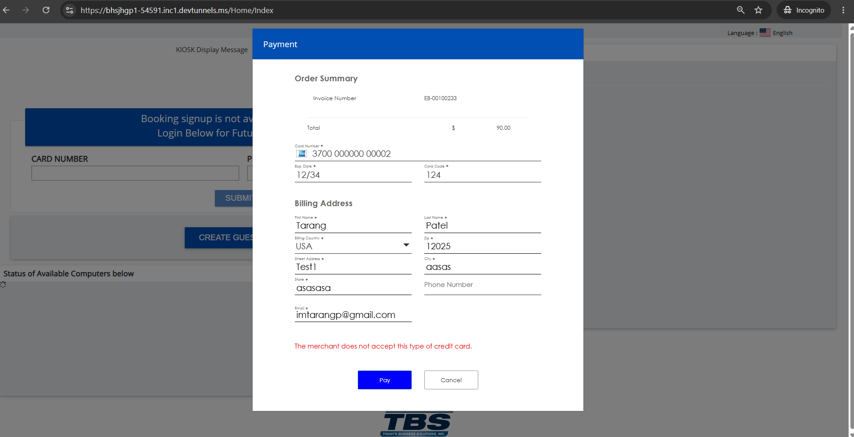
Task: Click the loading spinner under the computers status
Action: tap(3, 284)
